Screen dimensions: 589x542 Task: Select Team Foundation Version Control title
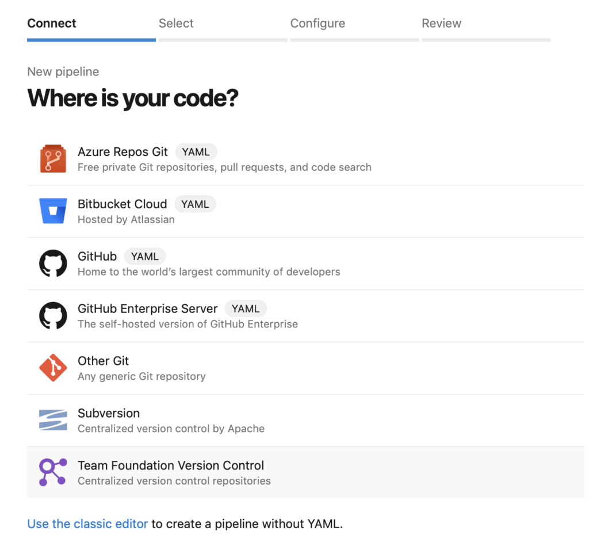click(x=170, y=465)
